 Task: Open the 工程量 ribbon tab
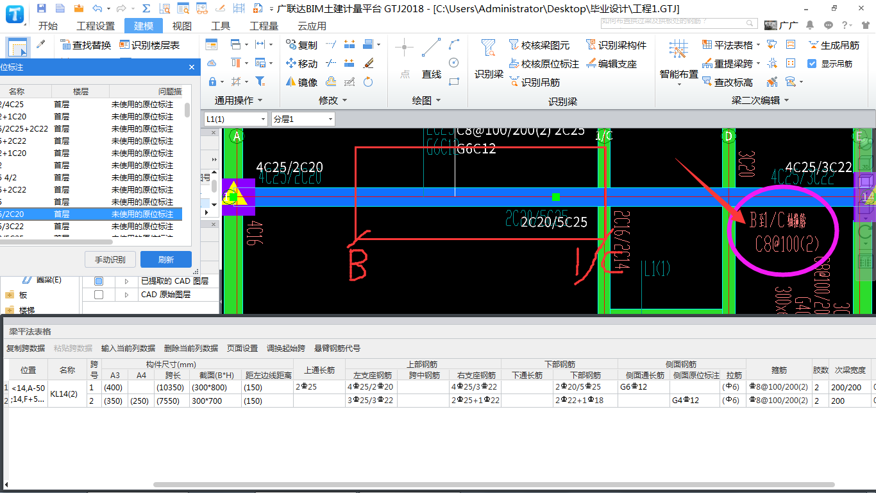(264, 26)
